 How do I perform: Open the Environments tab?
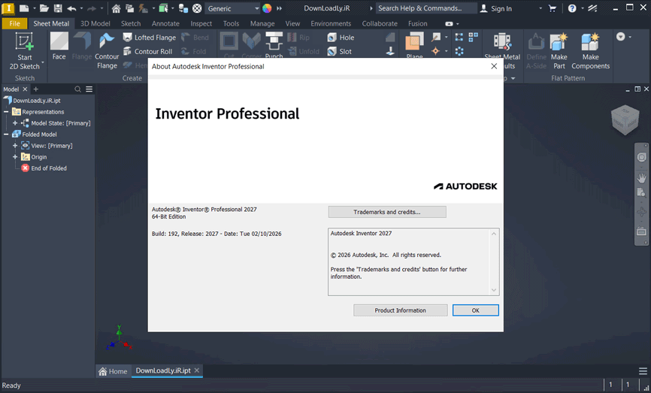point(331,23)
